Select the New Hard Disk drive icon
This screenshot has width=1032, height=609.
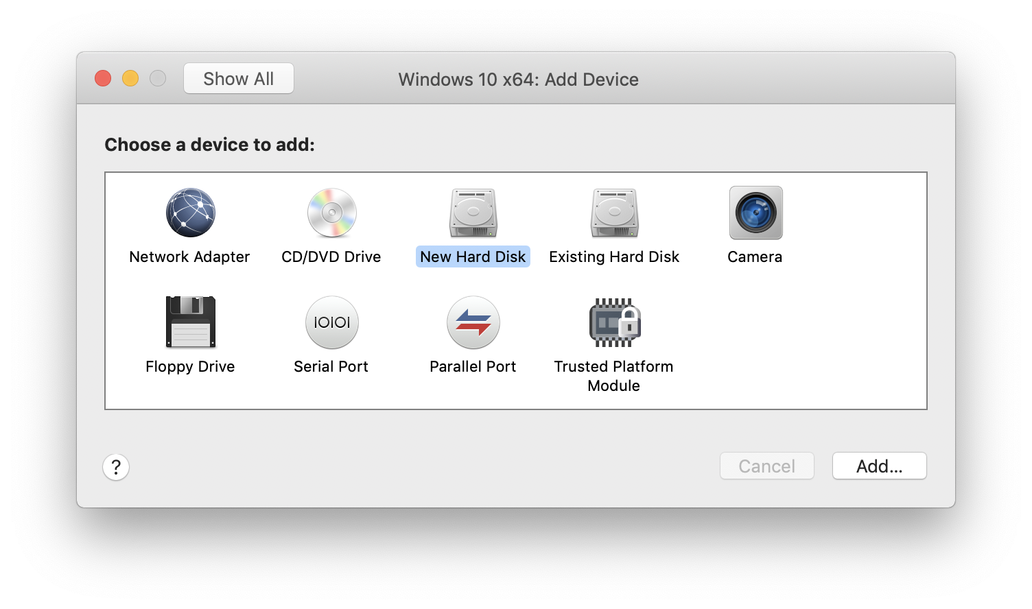[x=473, y=213]
